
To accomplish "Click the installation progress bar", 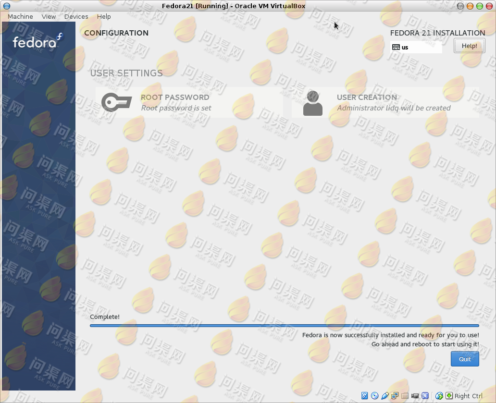I will (285, 326).
